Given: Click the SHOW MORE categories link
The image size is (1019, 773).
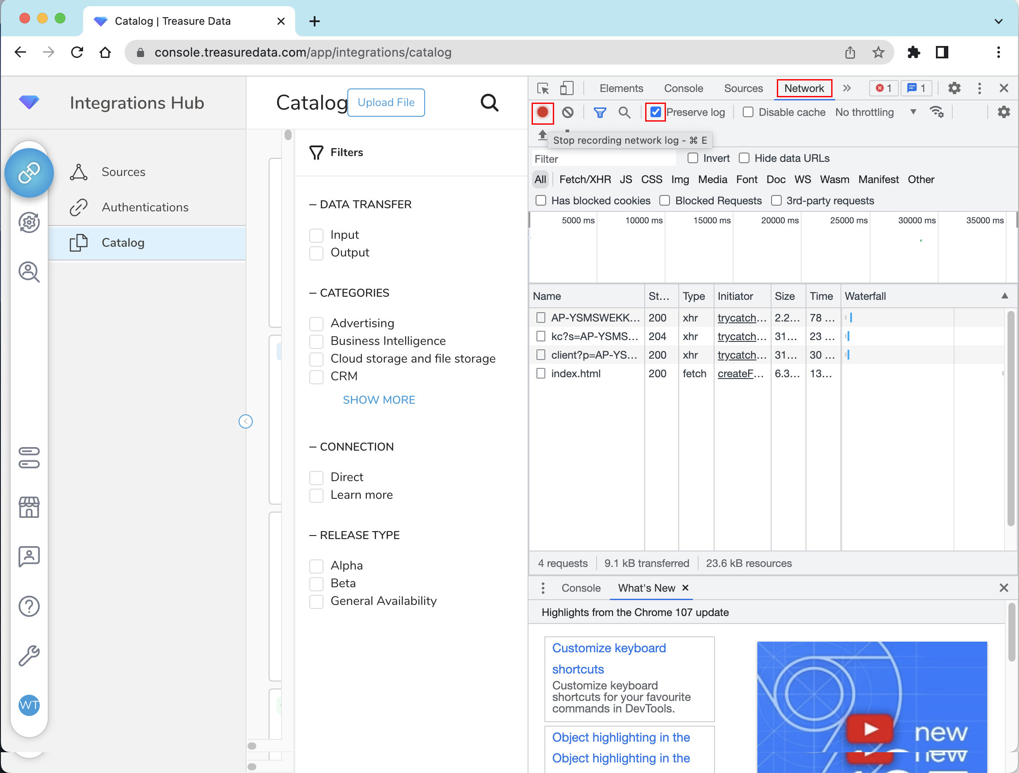Looking at the screenshot, I should click(379, 400).
